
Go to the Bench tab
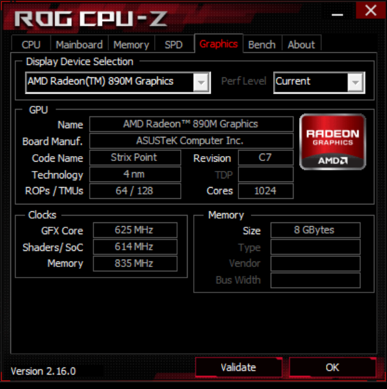click(262, 45)
